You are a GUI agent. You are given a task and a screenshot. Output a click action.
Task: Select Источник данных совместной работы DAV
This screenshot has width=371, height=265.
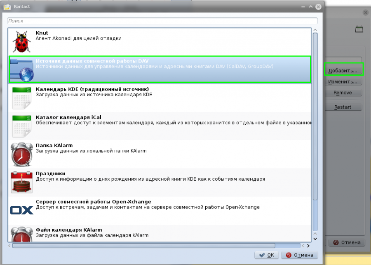pos(92,61)
